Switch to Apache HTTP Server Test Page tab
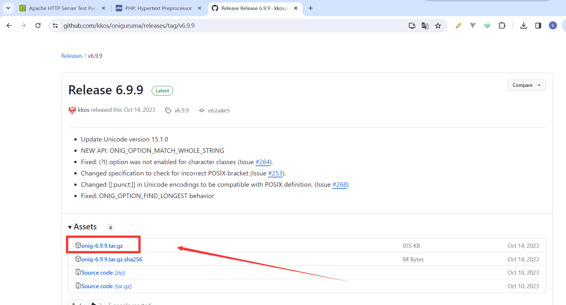Viewport: 566px width, 305px height. click(62, 8)
